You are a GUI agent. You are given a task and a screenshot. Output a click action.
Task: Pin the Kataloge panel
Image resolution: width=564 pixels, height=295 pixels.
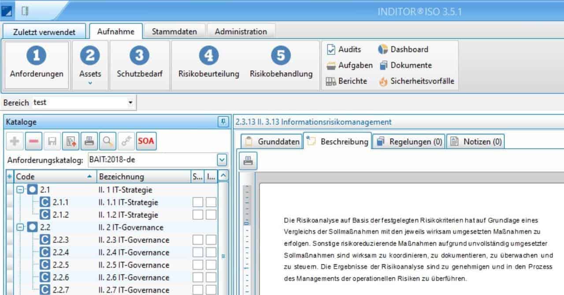(x=223, y=122)
